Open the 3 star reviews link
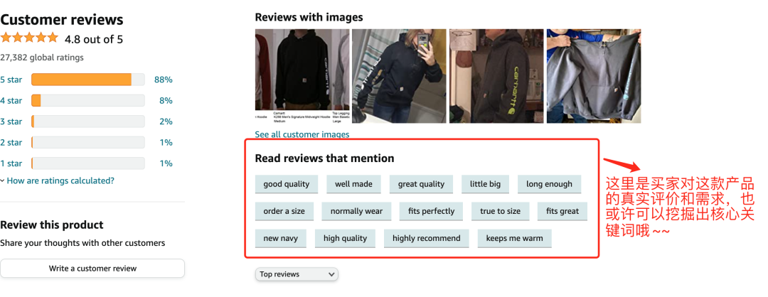The width and height of the screenshot is (768, 297). pyautogui.click(x=11, y=121)
